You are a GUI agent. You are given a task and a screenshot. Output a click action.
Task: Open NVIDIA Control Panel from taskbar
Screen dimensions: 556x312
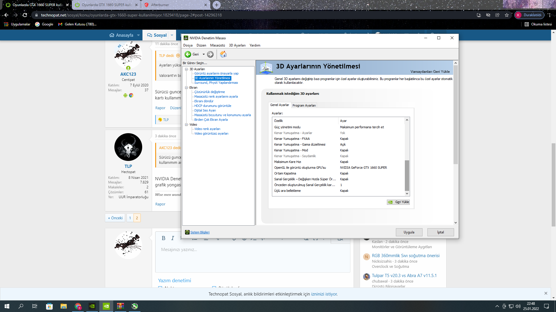click(106, 306)
